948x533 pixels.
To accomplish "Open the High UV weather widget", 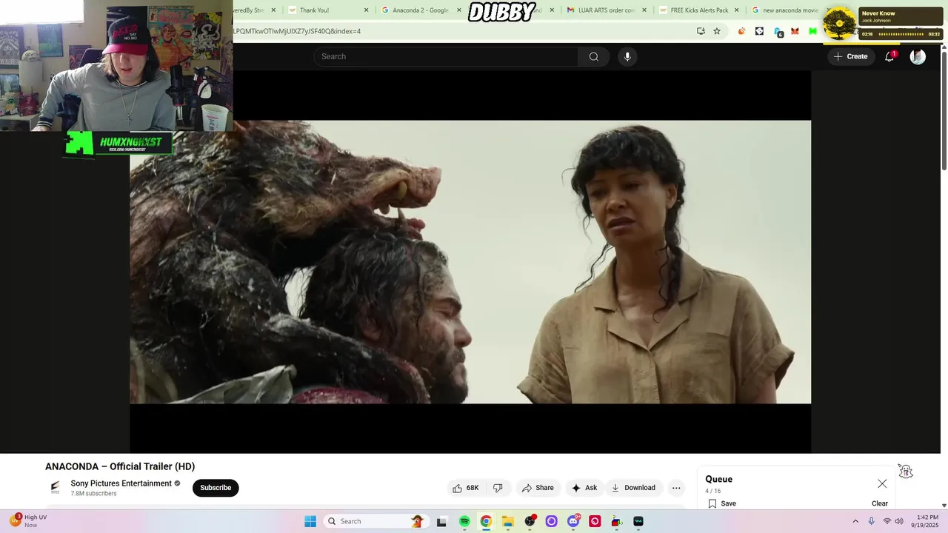I will 28,521.
